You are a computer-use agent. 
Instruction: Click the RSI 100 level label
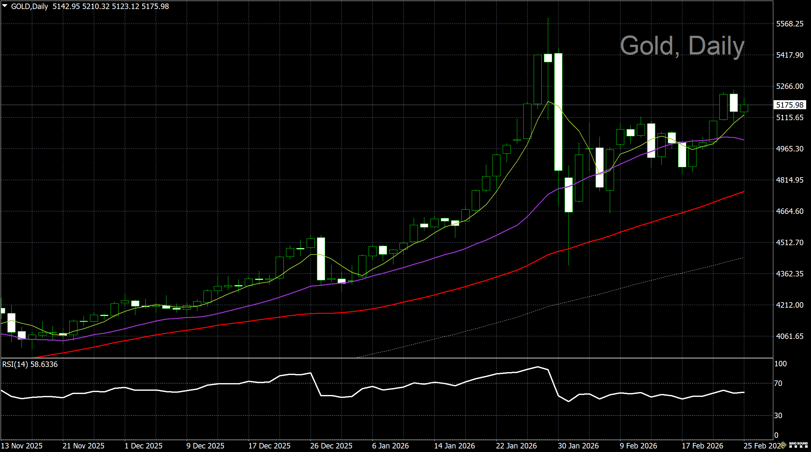click(780, 364)
